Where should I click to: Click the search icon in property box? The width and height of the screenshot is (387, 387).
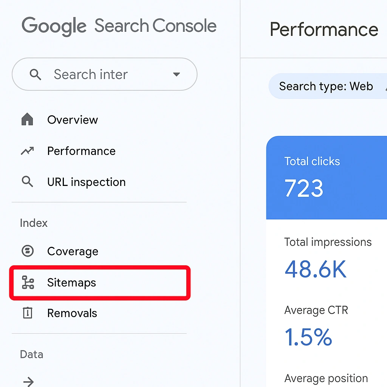tap(36, 74)
